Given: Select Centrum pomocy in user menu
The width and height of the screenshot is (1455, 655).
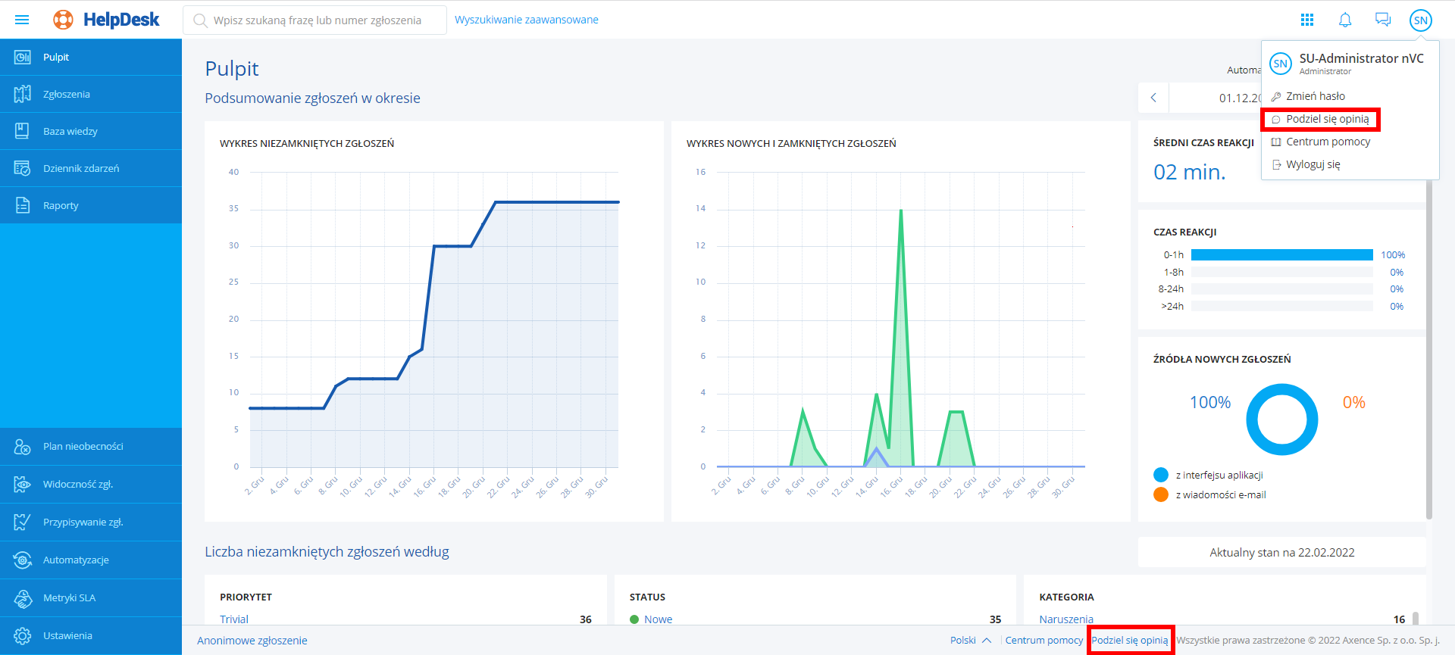Looking at the screenshot, I should tap(1328, 142).
